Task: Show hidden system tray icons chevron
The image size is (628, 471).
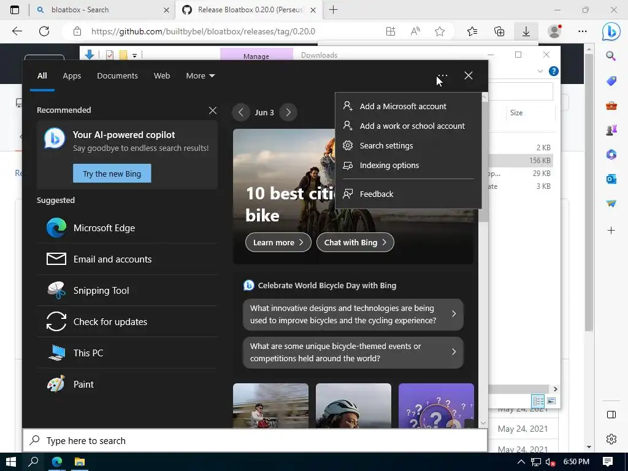Action: [x=521, y=462]
